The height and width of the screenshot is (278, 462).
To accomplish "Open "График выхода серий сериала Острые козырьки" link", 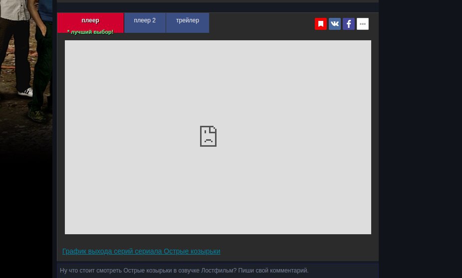I will [141, 251].
